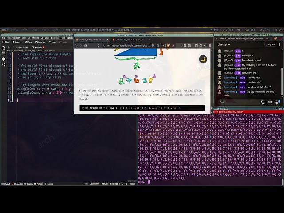Click Save As in Kate toolbar

pos(40,42)
